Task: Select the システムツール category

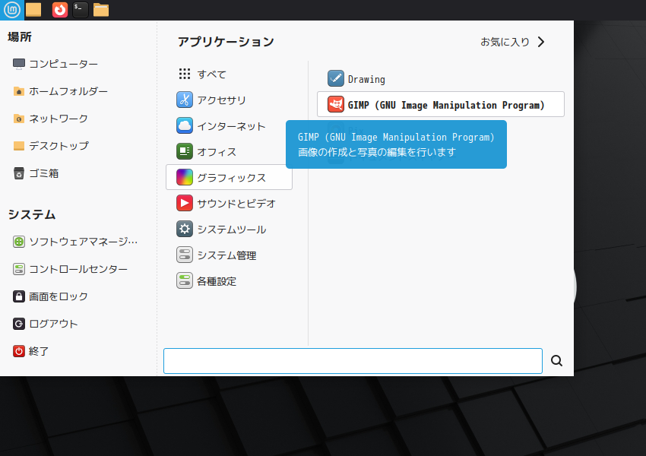Action: (229, 230)
